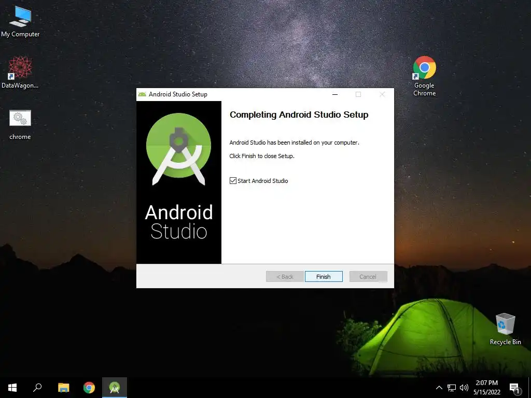Open the Windows Start menu
This screenshot has width=531, height=398.
(x=12, y=388)
